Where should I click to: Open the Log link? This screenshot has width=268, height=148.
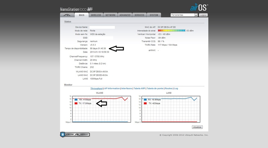tap(176, 88)
